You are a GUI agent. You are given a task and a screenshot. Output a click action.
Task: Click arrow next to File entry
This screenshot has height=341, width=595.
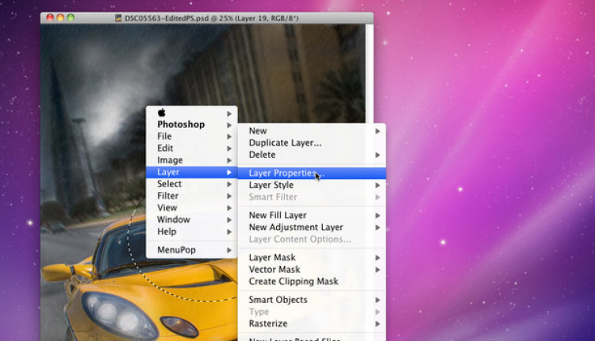(x=229, y=136)
